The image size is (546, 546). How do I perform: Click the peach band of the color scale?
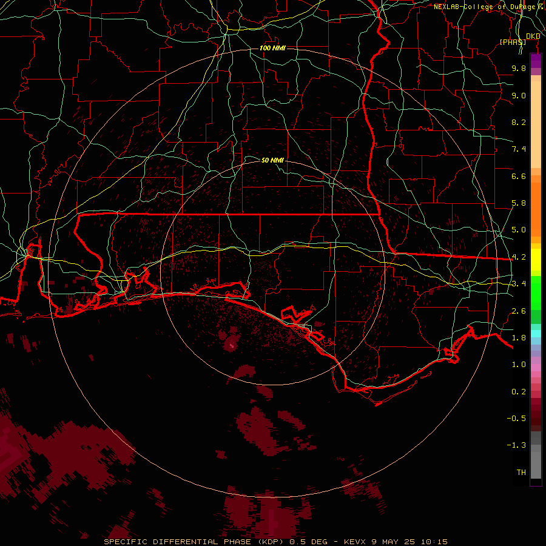click(536, 124)
